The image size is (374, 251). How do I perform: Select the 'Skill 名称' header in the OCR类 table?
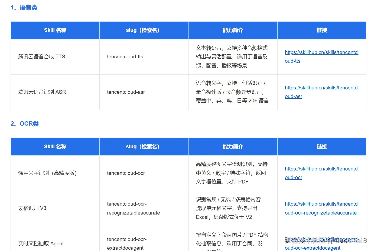(x=55, y=147)
